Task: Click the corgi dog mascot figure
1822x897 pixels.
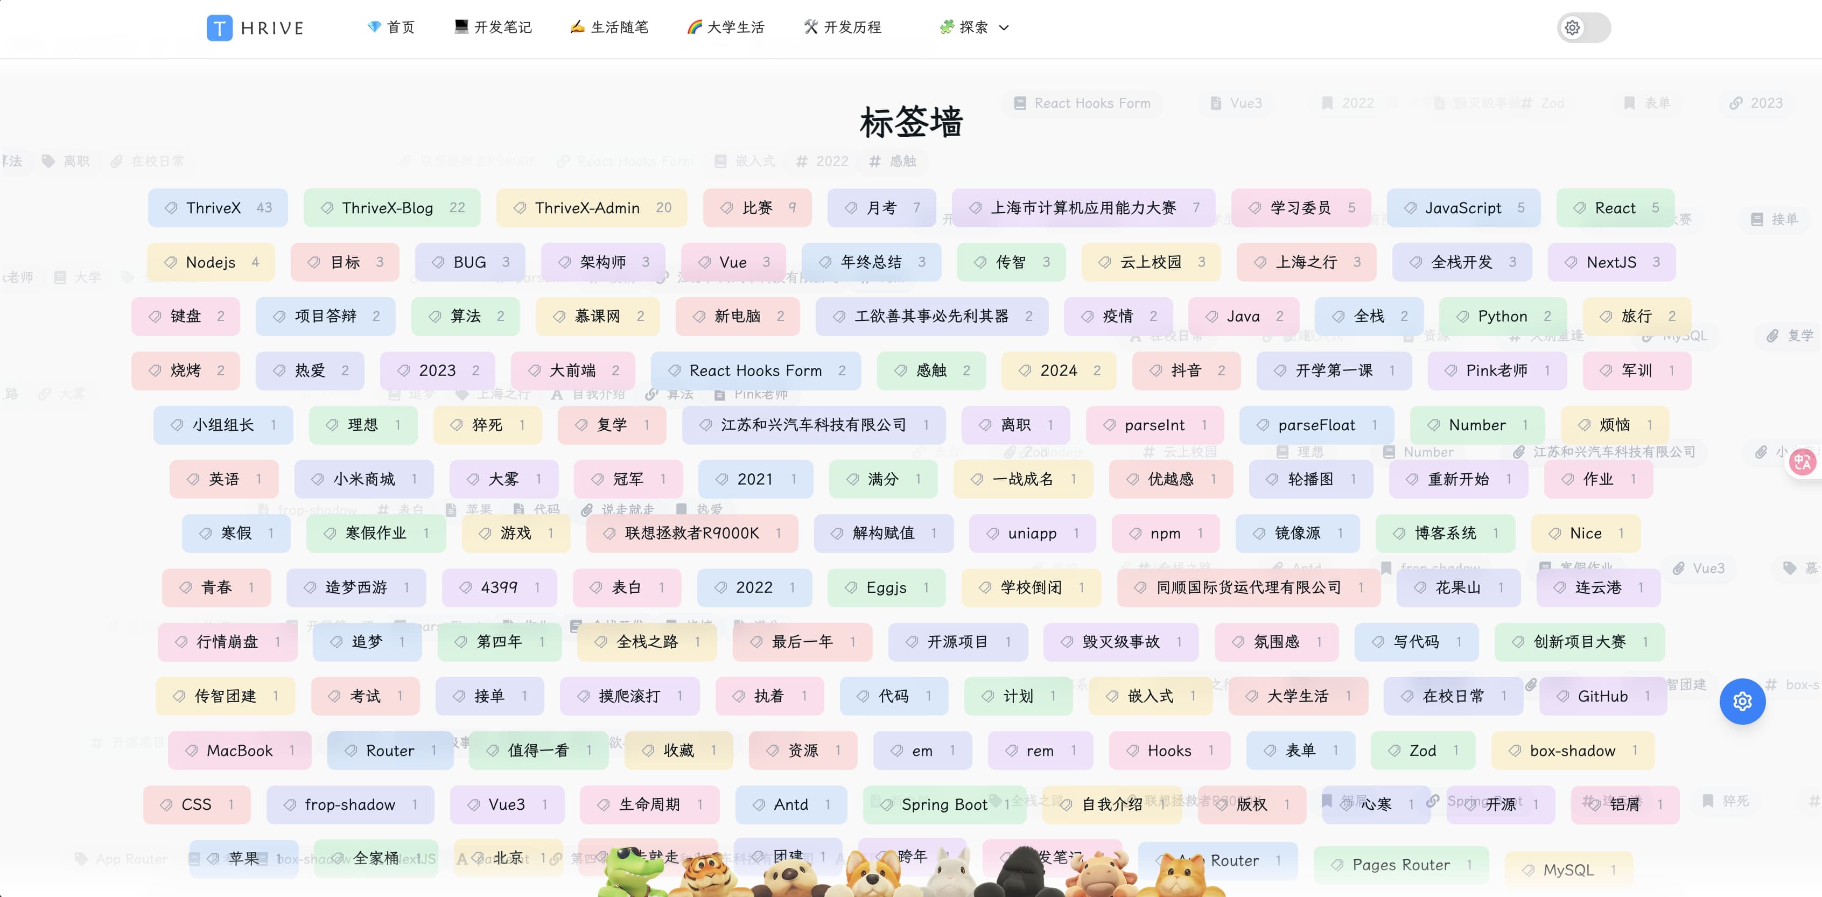Action: (x=874, y=874)
